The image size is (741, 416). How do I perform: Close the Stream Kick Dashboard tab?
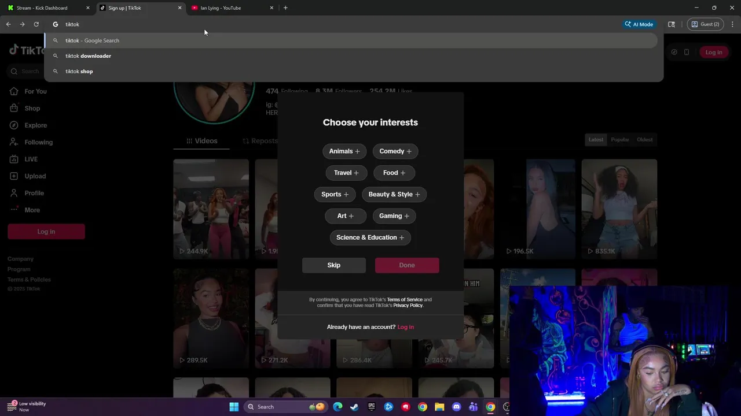tap(88, 8)
